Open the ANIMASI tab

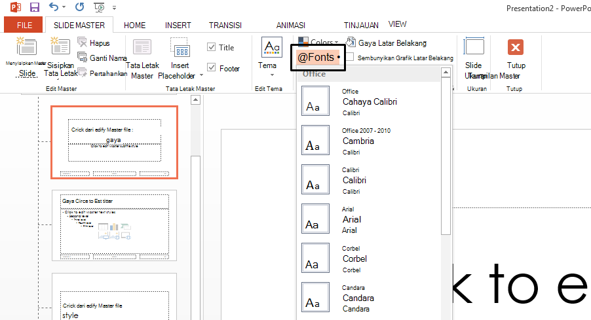291,26
